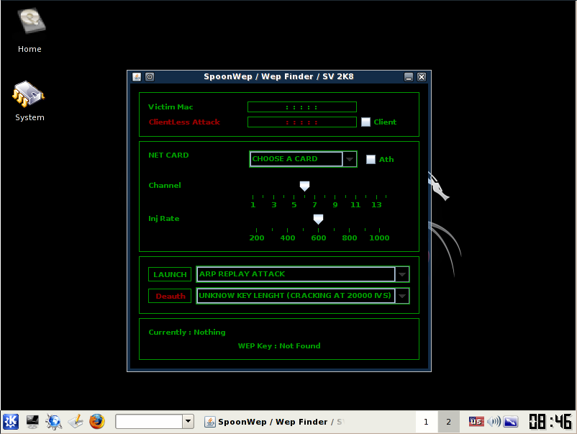Click the Channel slider handle

pos(304,186)
